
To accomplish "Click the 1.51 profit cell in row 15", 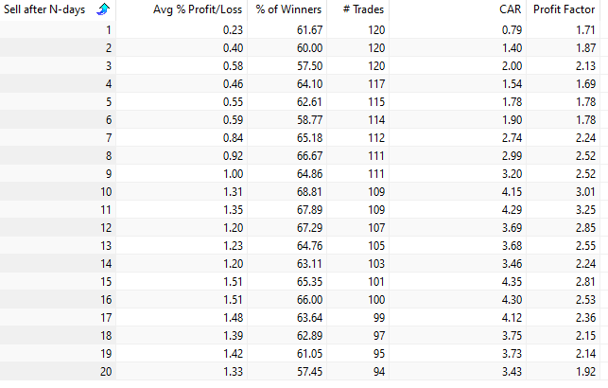I will [x=182, y=282].
